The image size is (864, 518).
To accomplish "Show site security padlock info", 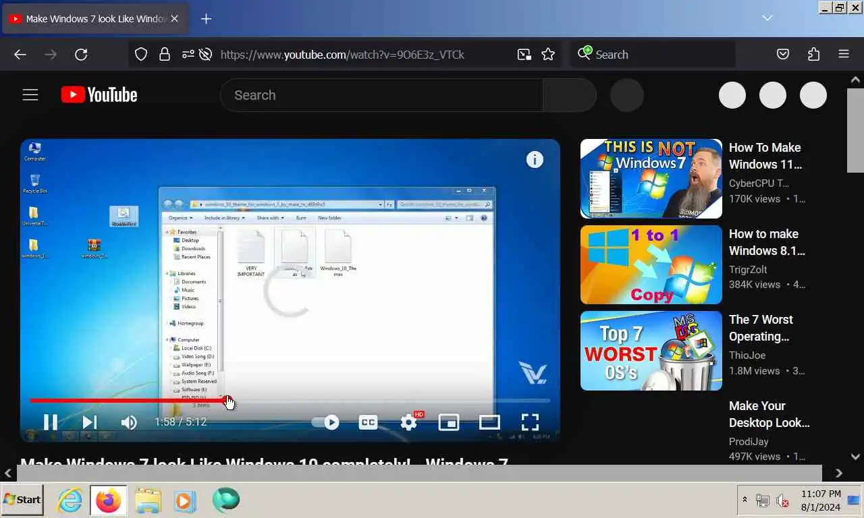I will tap(164, 55).
